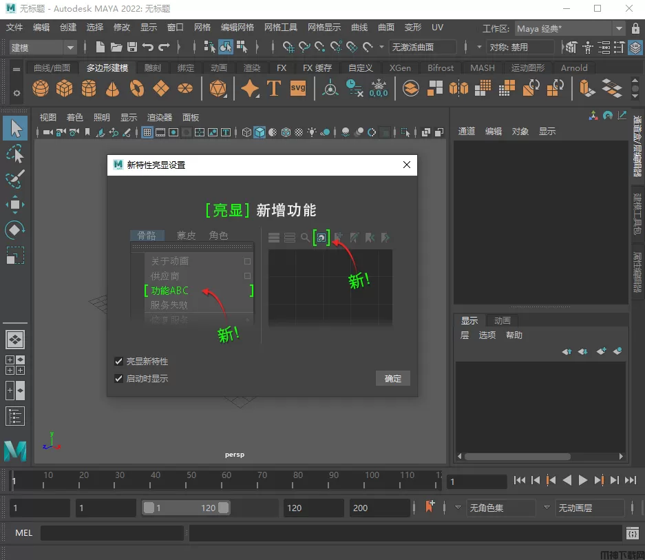Viewport: 645px width, 560px height.
Task: Open the 编辑网格 menu
Action: click(x=237, y=28)
